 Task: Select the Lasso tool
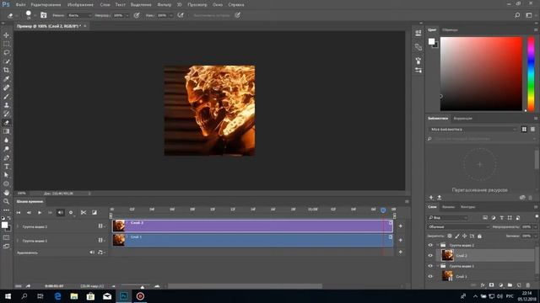(6, 52)
